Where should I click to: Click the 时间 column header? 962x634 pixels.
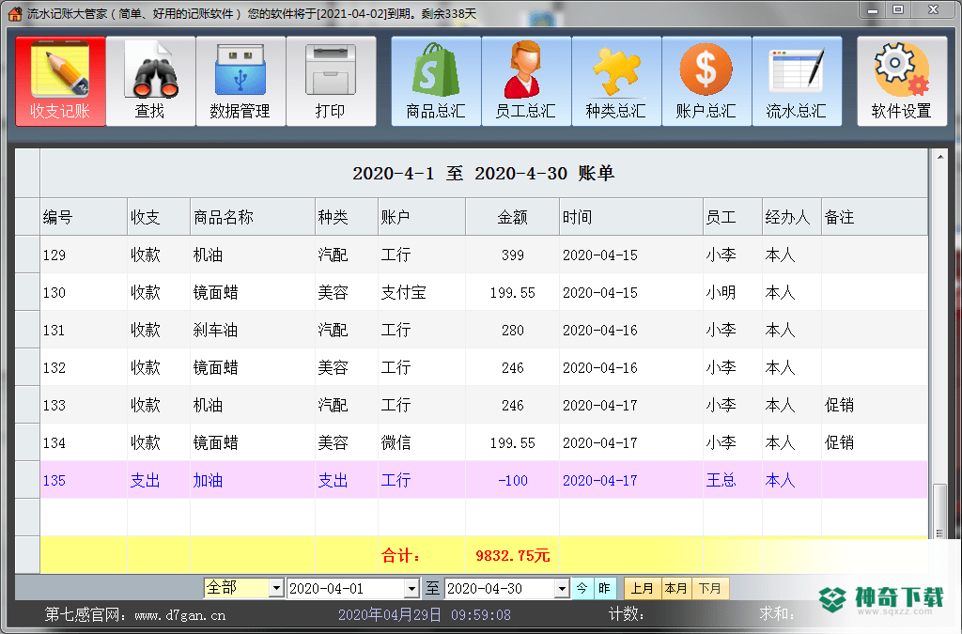click(630, 217)
